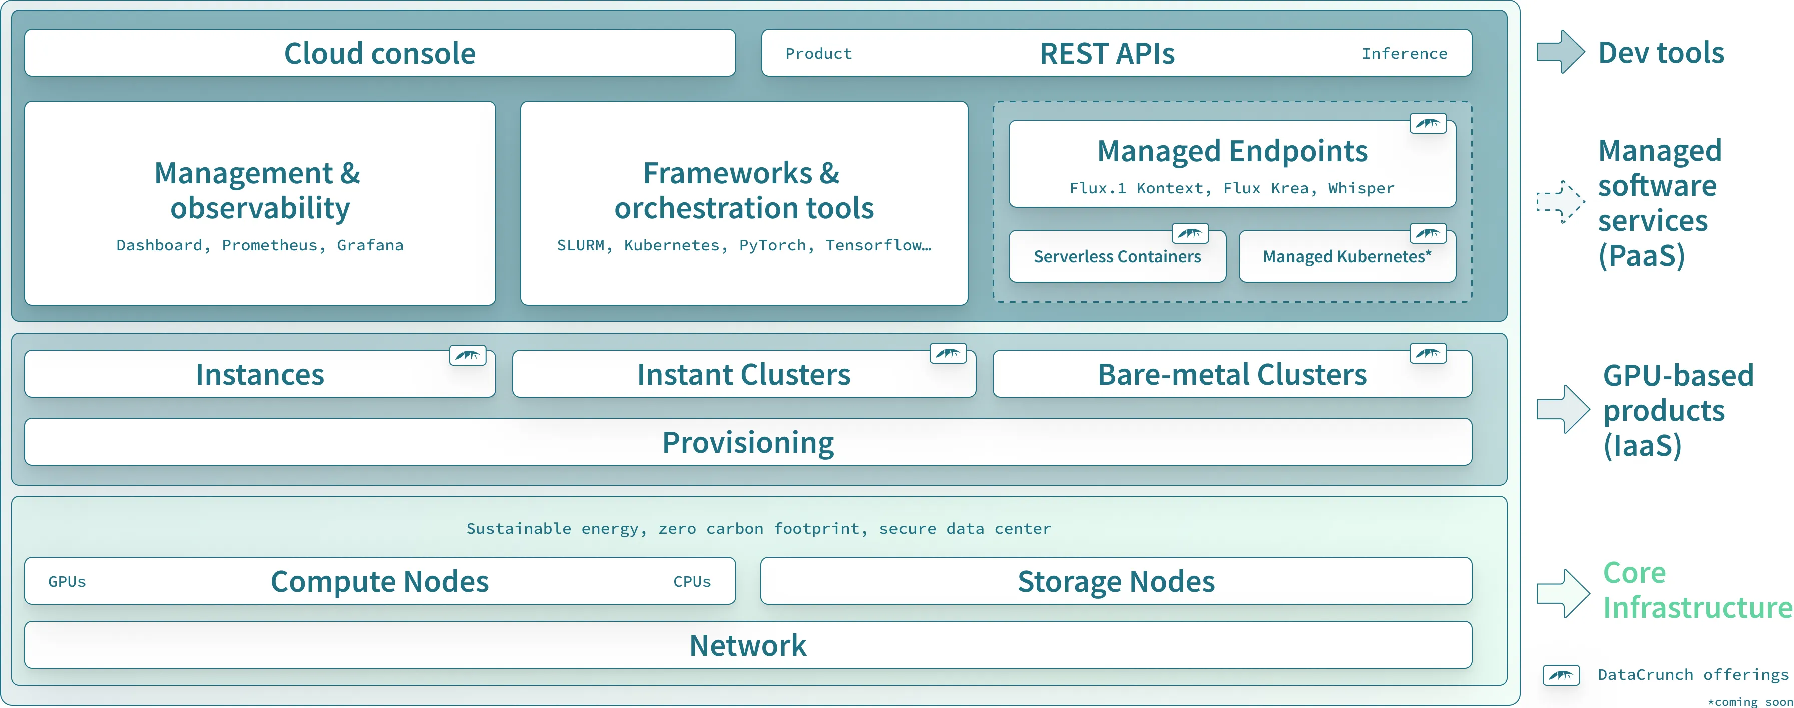Click the arrow beside Dev tools

tap(1561, 52)
